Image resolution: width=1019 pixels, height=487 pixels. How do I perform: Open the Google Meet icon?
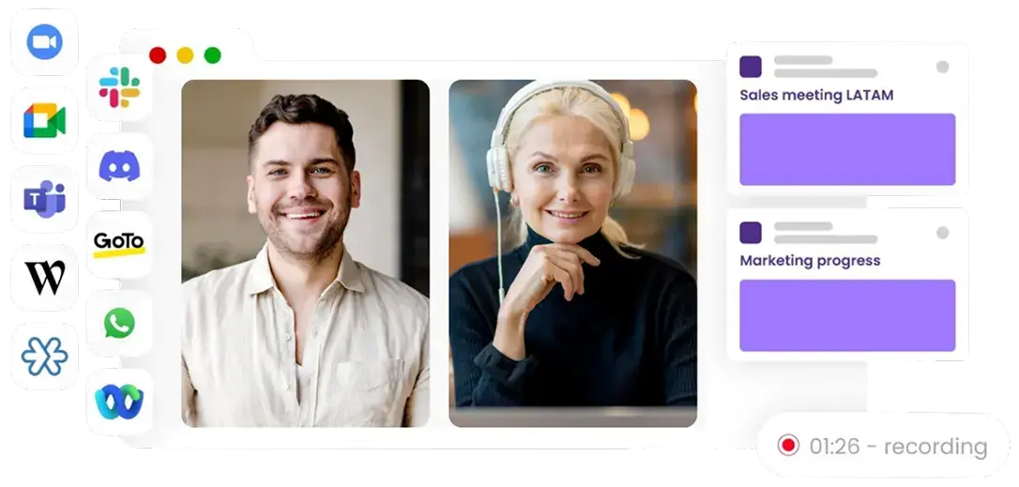pyautogui.click(x=44, y=121)
